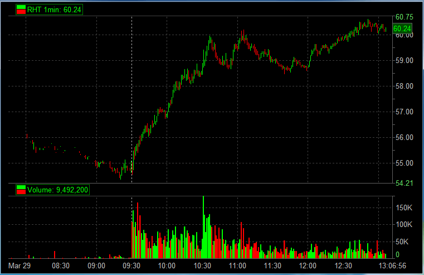The width and height of the screenshot is (424, 275).
Task: Click the 10:30 time axis label
Action: [202, 266]
